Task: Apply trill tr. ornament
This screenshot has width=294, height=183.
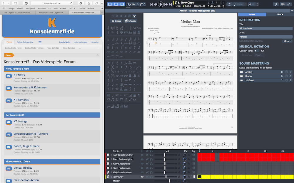Action: 117,84
